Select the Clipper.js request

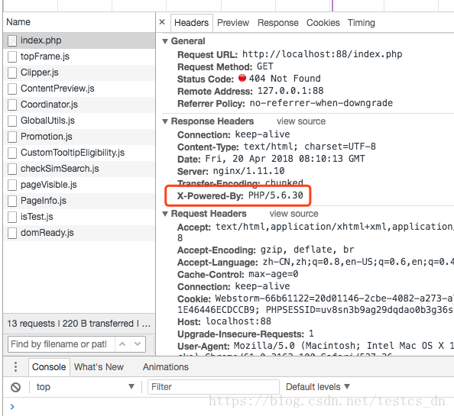point(79,73)
